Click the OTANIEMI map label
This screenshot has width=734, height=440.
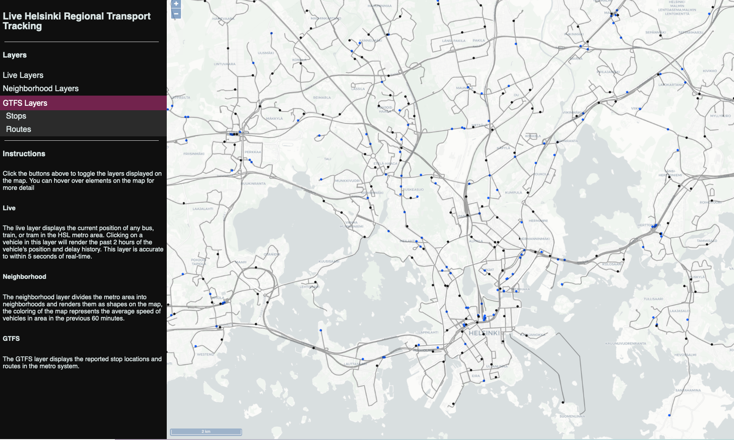(x=272, y=255)
